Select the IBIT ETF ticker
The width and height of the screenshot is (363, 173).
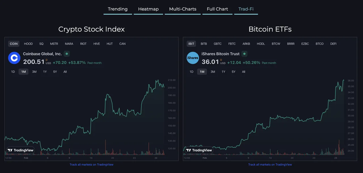[x=191, y=44]
